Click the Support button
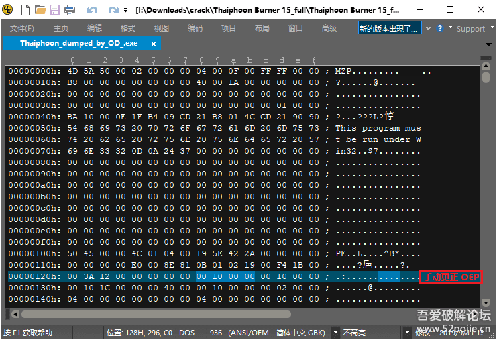 click(470, 29)
